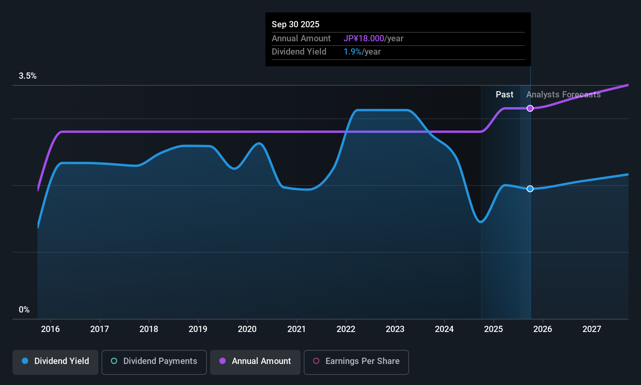Click the 3.5% y-axis label

(28, 76)
